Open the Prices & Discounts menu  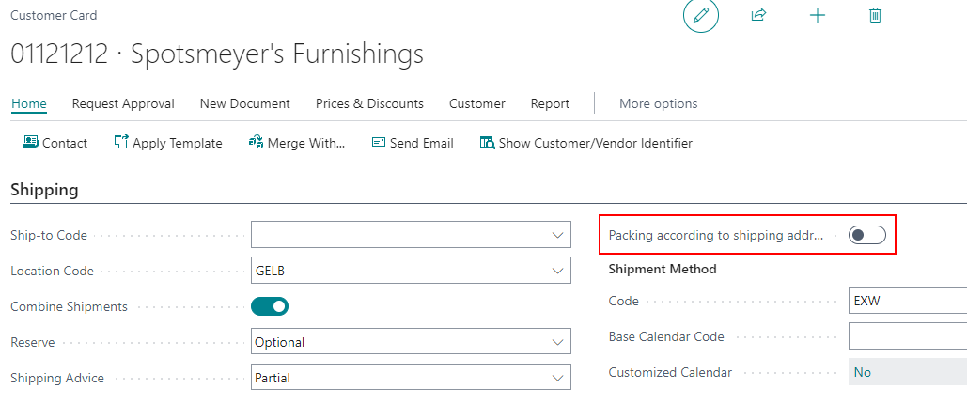tap(369, 103)
